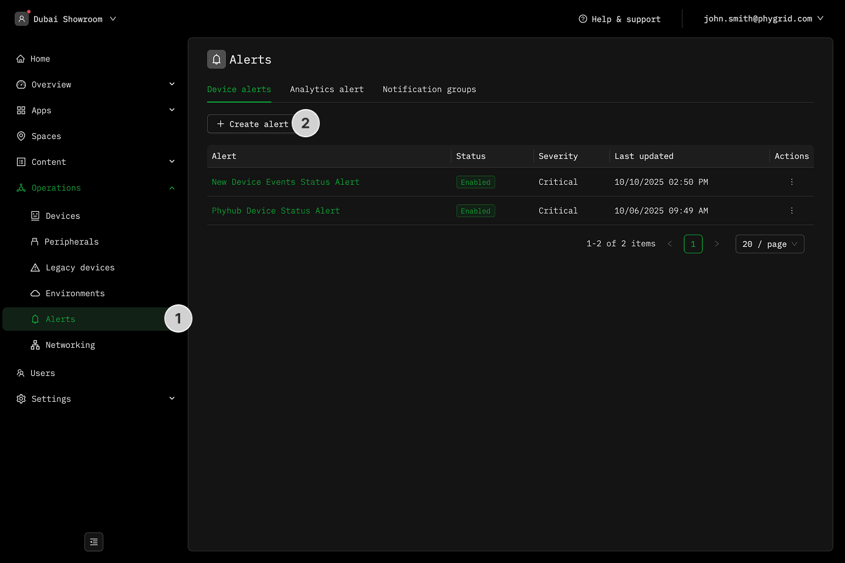Open actions menu for New Device Events Status Alert

792,182
